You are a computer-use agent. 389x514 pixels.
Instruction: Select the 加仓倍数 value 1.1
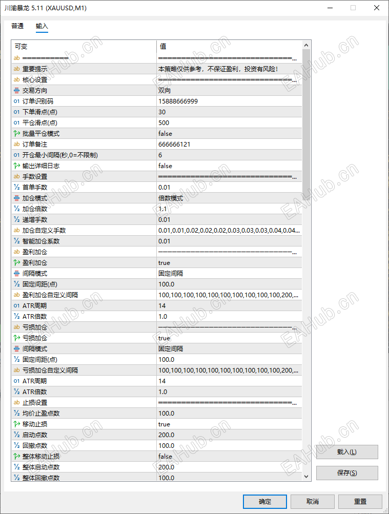[x=162, y=209]
